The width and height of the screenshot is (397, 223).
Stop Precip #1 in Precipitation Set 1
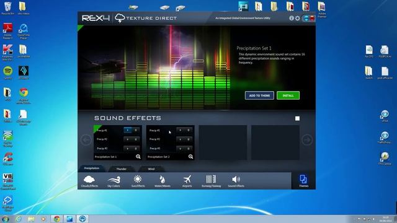coord(136,130)
